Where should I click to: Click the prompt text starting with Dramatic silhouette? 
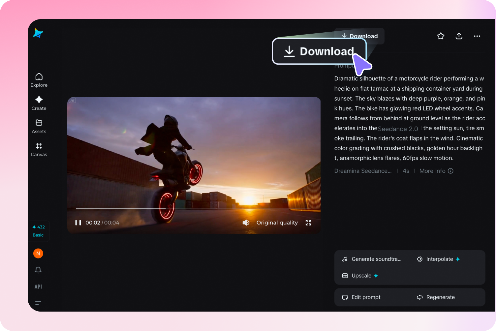click(x=410, y=118)
